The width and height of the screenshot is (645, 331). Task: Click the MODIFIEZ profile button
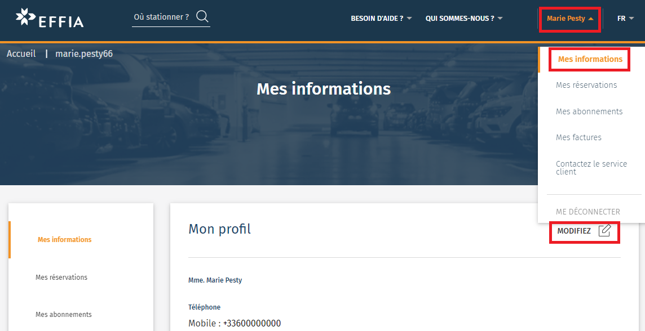point(584,231)
